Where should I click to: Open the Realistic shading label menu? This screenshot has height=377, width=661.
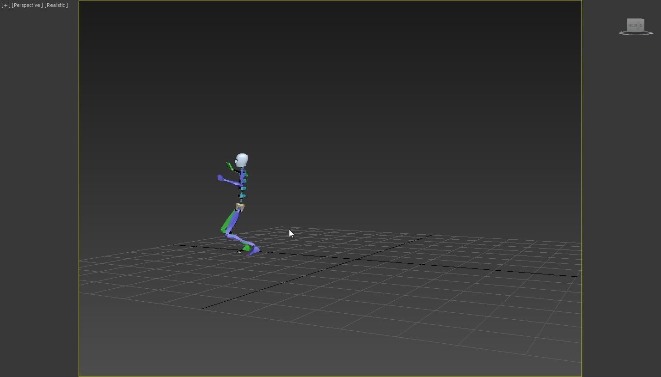coord(56,5)
